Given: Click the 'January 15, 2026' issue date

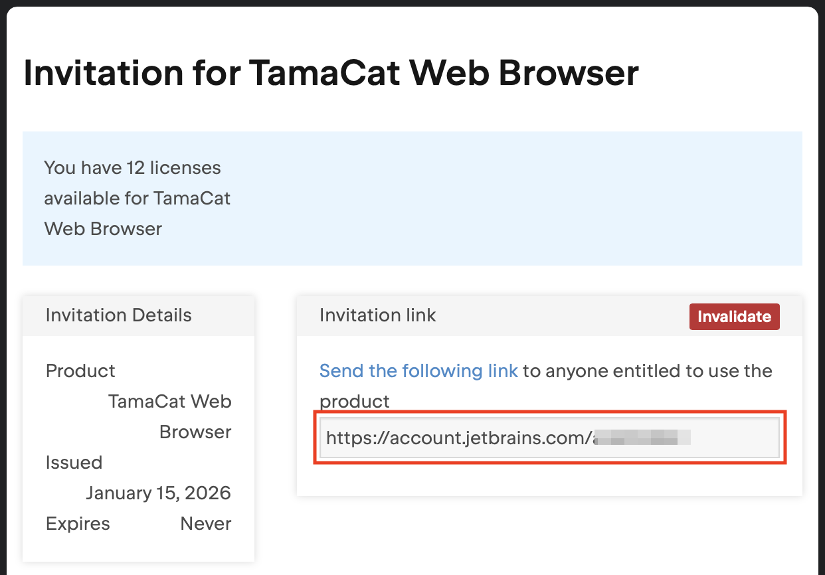Looking at the screenshot, I should (158, 493).
